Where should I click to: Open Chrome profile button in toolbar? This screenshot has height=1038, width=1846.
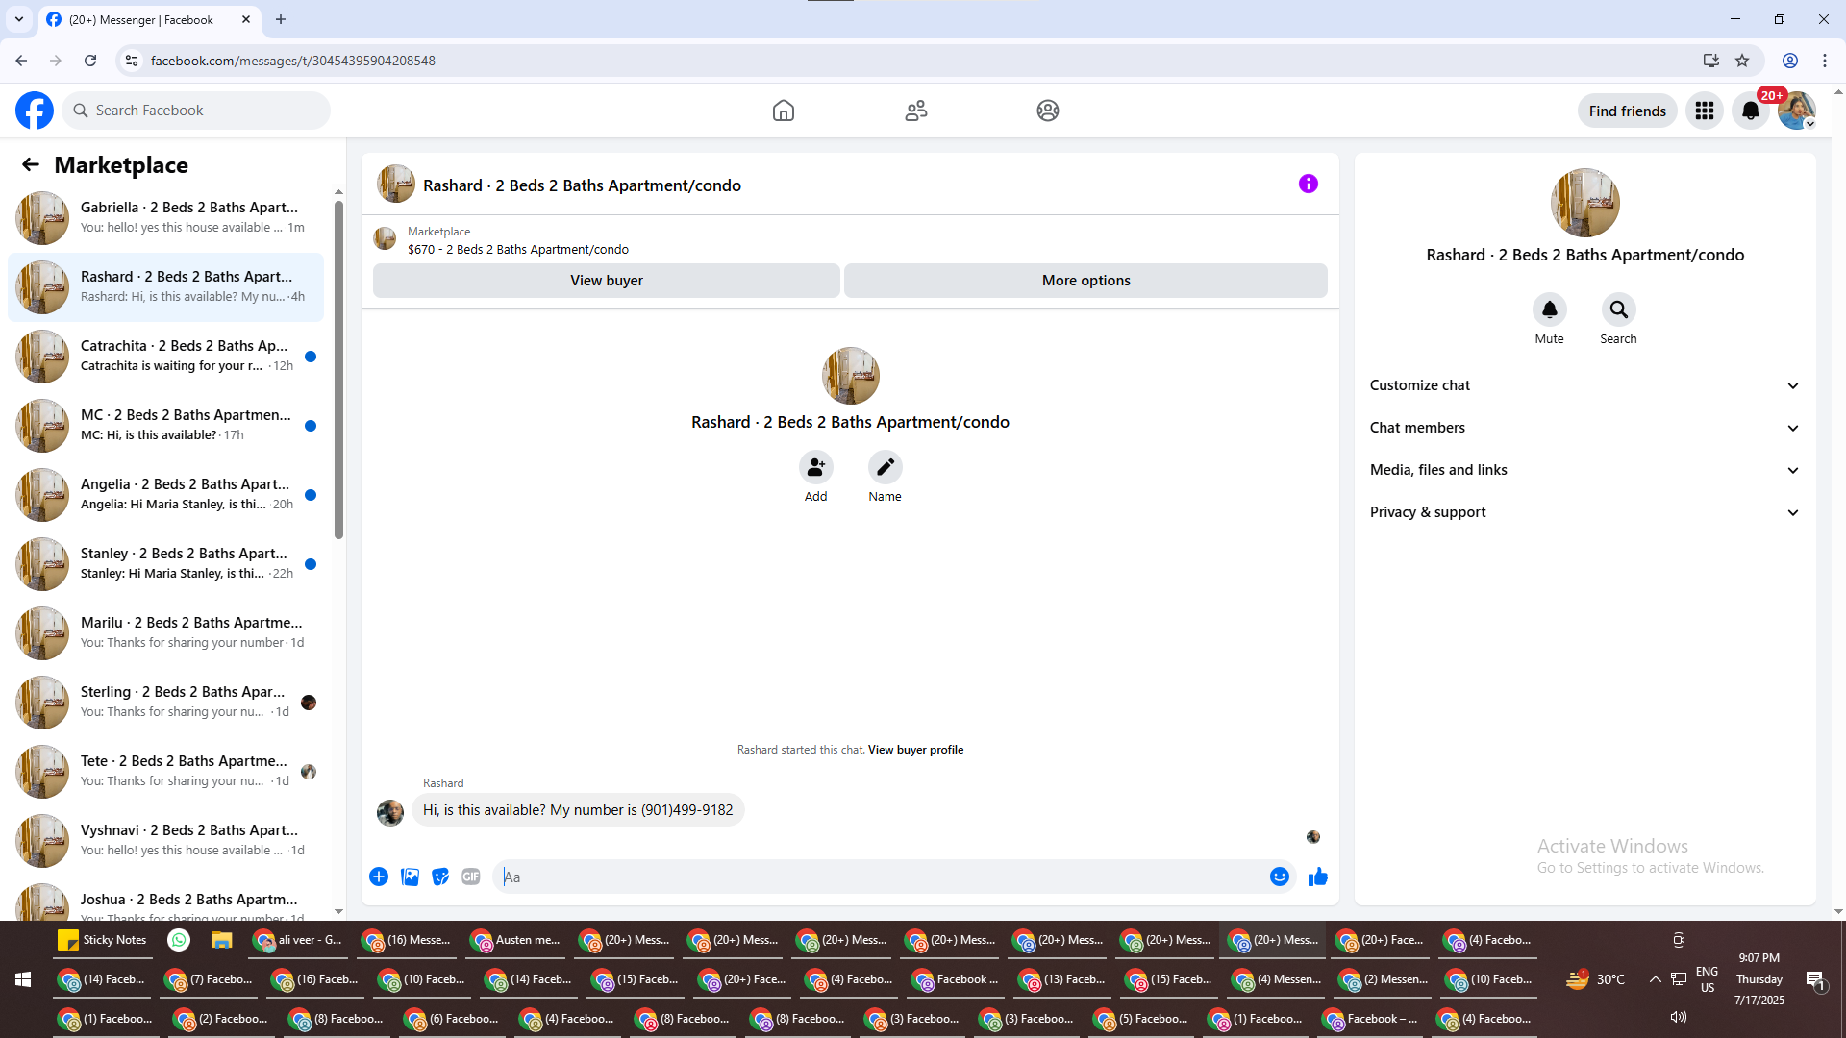[1790, 61]
